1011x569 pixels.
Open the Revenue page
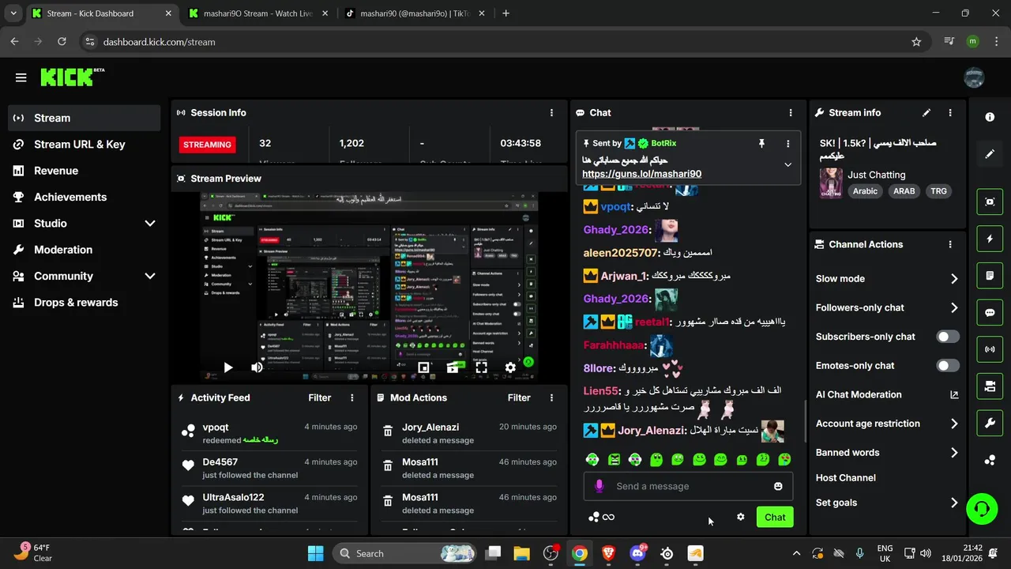85,171
